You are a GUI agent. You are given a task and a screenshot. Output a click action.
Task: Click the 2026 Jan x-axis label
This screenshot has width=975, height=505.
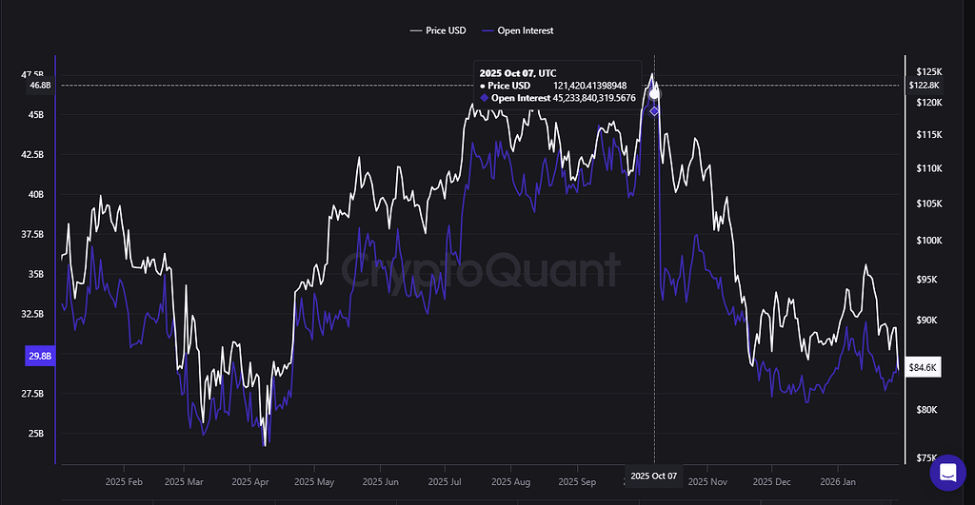pyautogui.click(x=837, y=482)
